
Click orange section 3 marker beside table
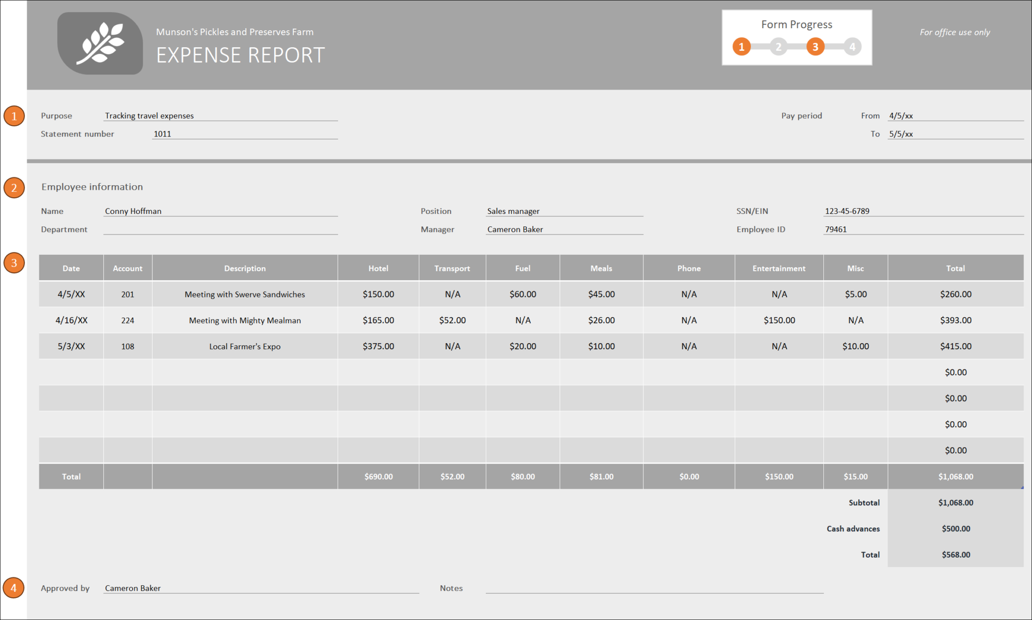click(14, 263)
